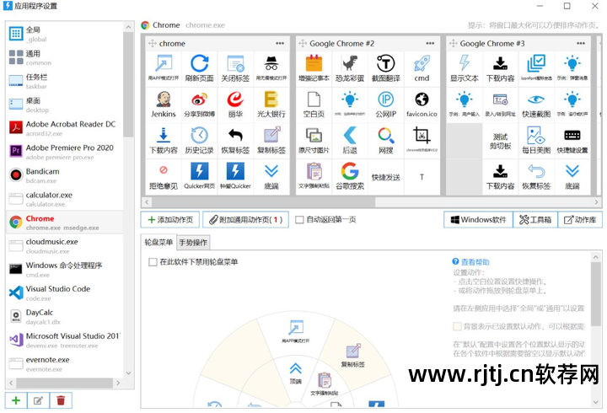607x413 pixels.
Task: Click the 增强记事本 notepad icon
Action: click(x=314, y=63)
